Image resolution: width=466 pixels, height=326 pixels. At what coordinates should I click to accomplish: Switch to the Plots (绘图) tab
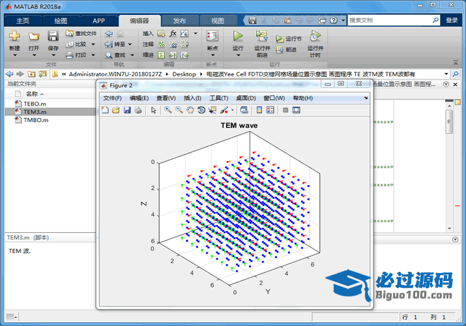pos(61,21)
